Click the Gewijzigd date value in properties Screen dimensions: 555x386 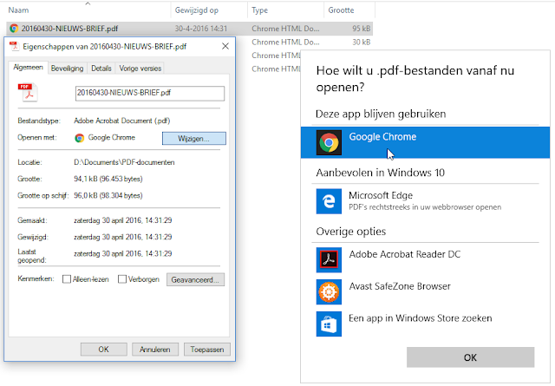[x=123, y=237]
